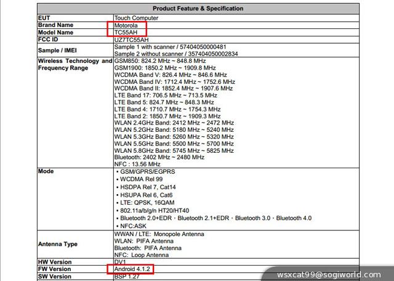Click the Sample 2 without scanner line
The image size is (394, 281).
click(177, 54)
